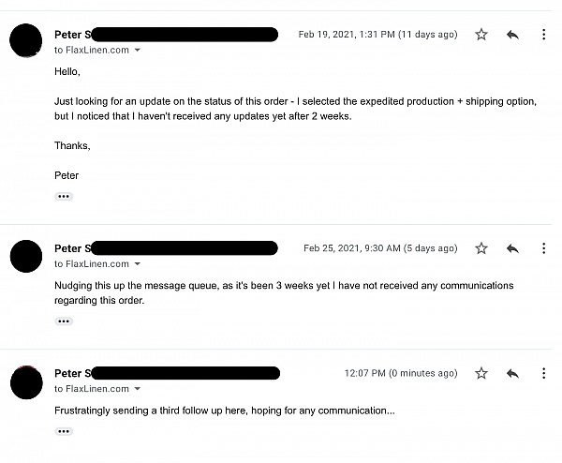The image size is (562, 463).
Task: Click sender avatar of Feb 19 email
Action: [x=26, y=40]
